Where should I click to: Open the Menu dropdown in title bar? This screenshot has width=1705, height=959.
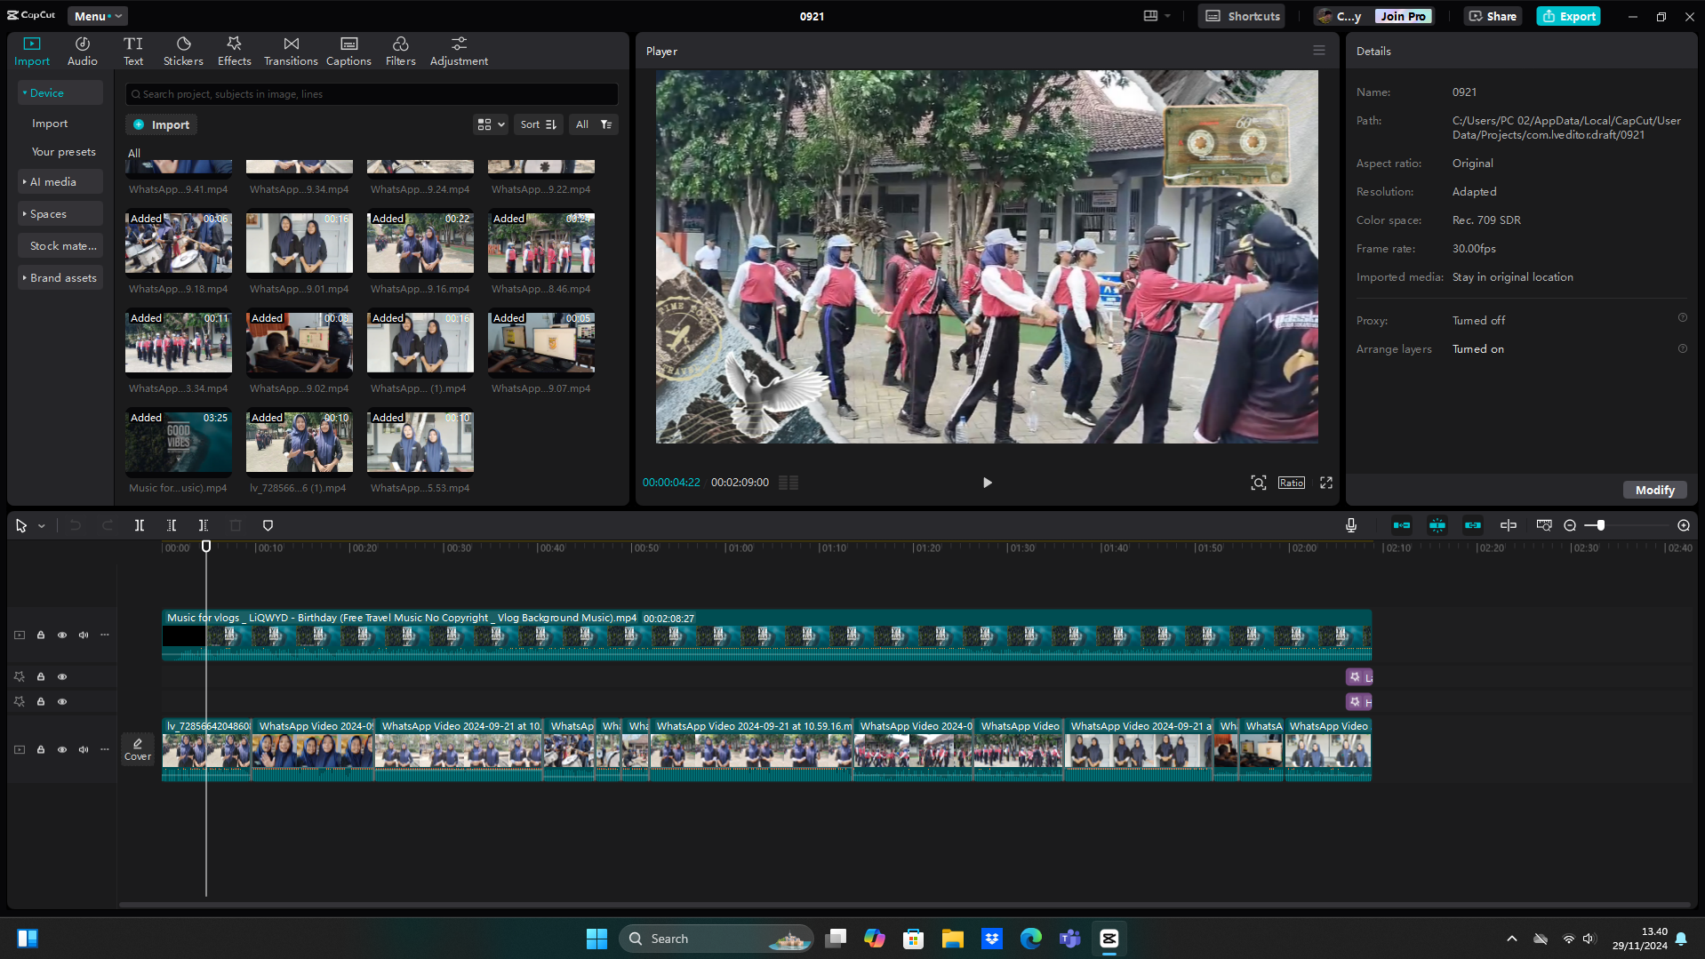[97, 16]
